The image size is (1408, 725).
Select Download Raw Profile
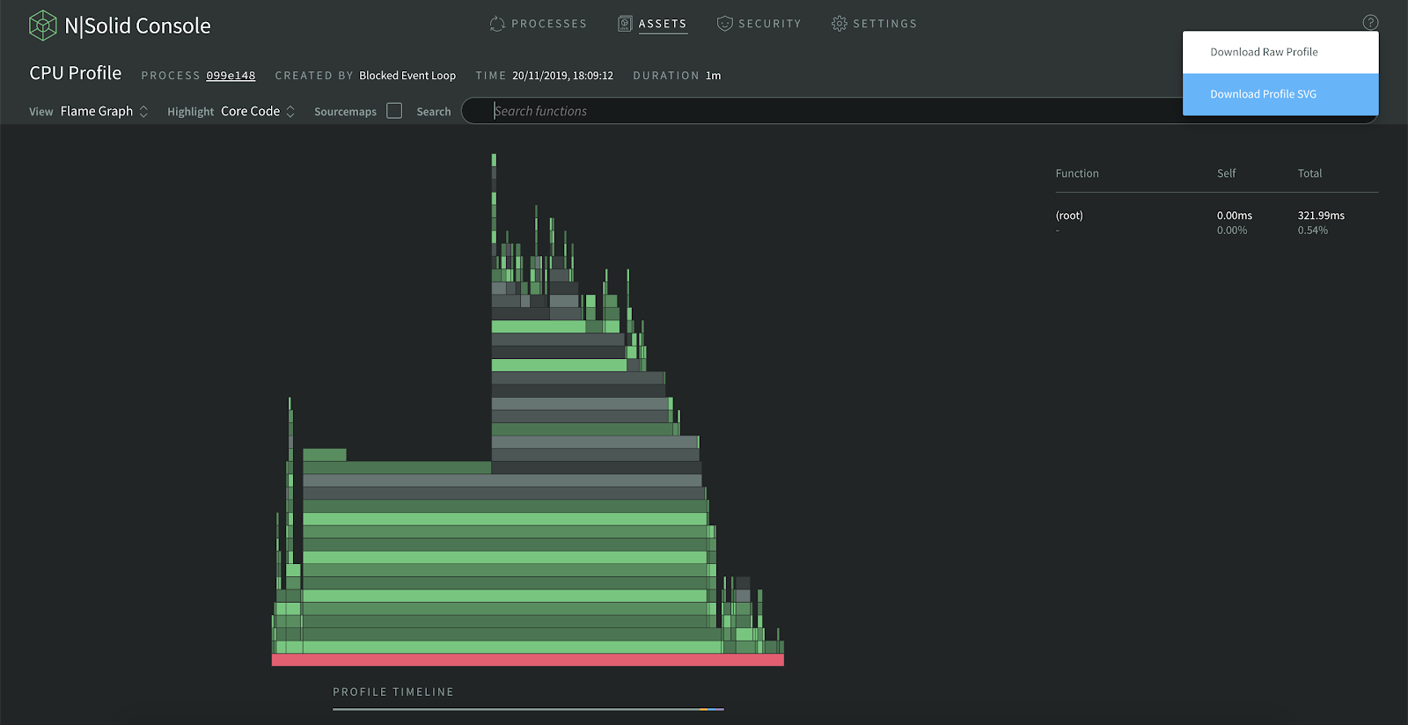pyautogui.click(x=1280, y=52)
